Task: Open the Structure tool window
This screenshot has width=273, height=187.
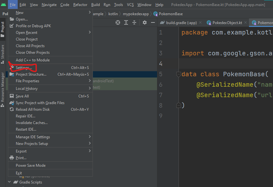Action: 3,52
